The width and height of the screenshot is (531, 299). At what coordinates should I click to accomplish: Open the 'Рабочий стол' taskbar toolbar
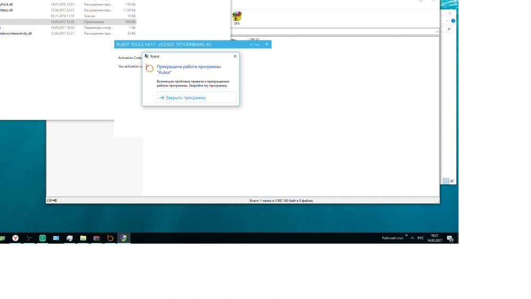click(x=392, y=238)
